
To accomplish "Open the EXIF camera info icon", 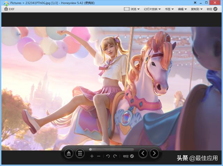I will coord(6,9).
